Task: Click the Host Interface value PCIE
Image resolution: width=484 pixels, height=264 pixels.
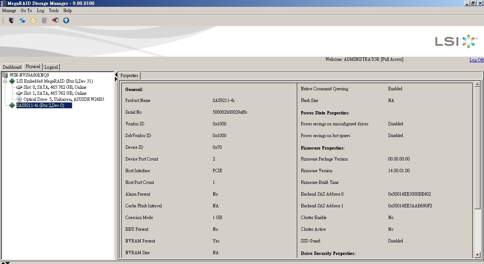Action: [x=217, y=171]
